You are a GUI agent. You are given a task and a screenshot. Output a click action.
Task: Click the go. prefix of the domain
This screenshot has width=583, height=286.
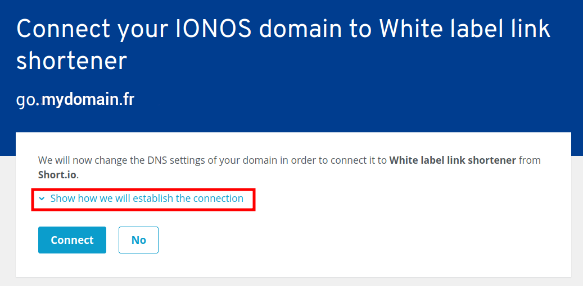coord(28,100)
